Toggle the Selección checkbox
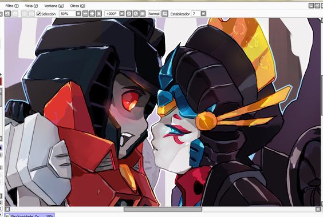The image size is (323, 217). point(38,14)
